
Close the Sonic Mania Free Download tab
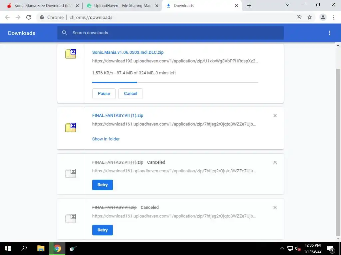point(77,6)
